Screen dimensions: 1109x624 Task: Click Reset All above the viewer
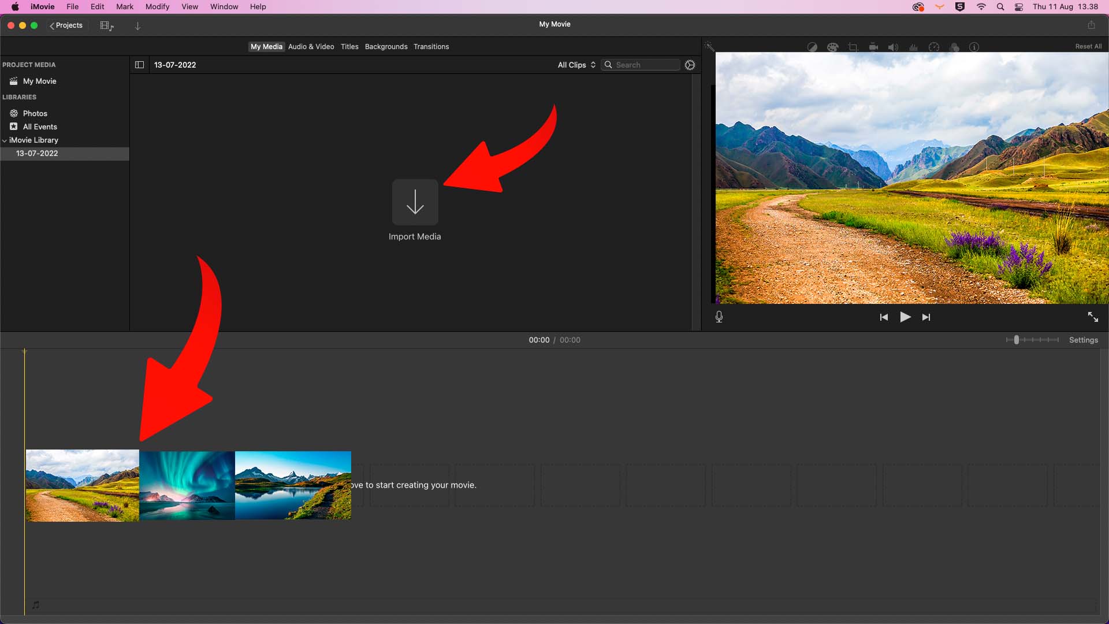click(x=1089, y=46)
